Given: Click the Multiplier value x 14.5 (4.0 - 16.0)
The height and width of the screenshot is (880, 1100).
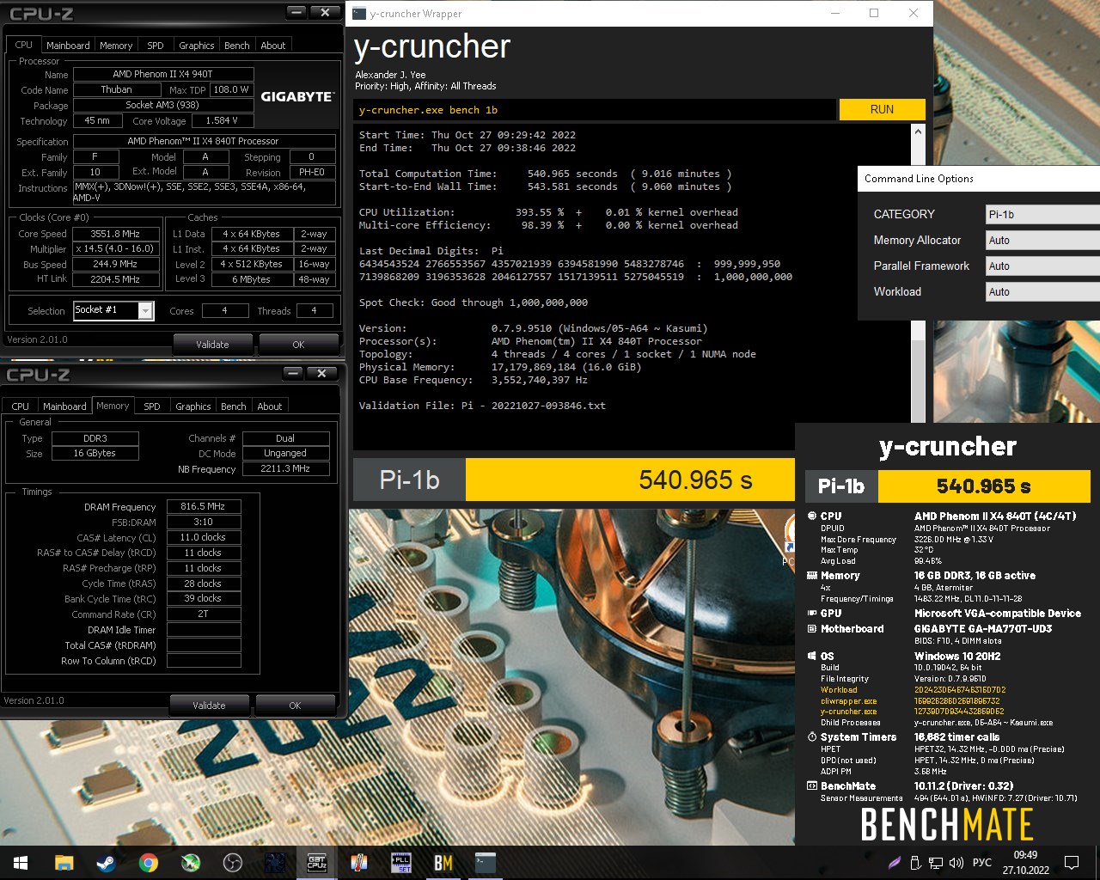Looking at the screenshot, I should tap(116, 249).
